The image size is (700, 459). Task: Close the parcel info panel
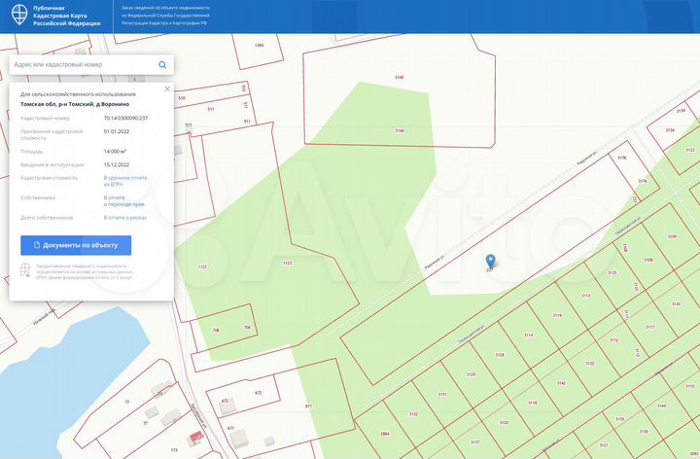pyautogui.click(x=167, y=88)
